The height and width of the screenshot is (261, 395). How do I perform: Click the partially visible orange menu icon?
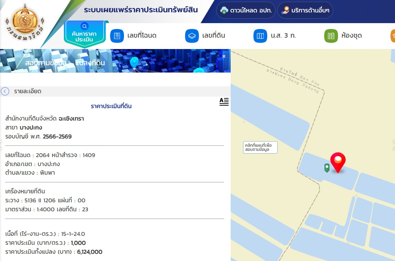coord(393,36)
